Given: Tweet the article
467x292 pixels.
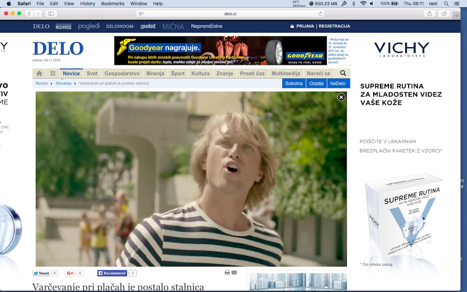Looking at the screenshot, I should click(x=41, y=273).
